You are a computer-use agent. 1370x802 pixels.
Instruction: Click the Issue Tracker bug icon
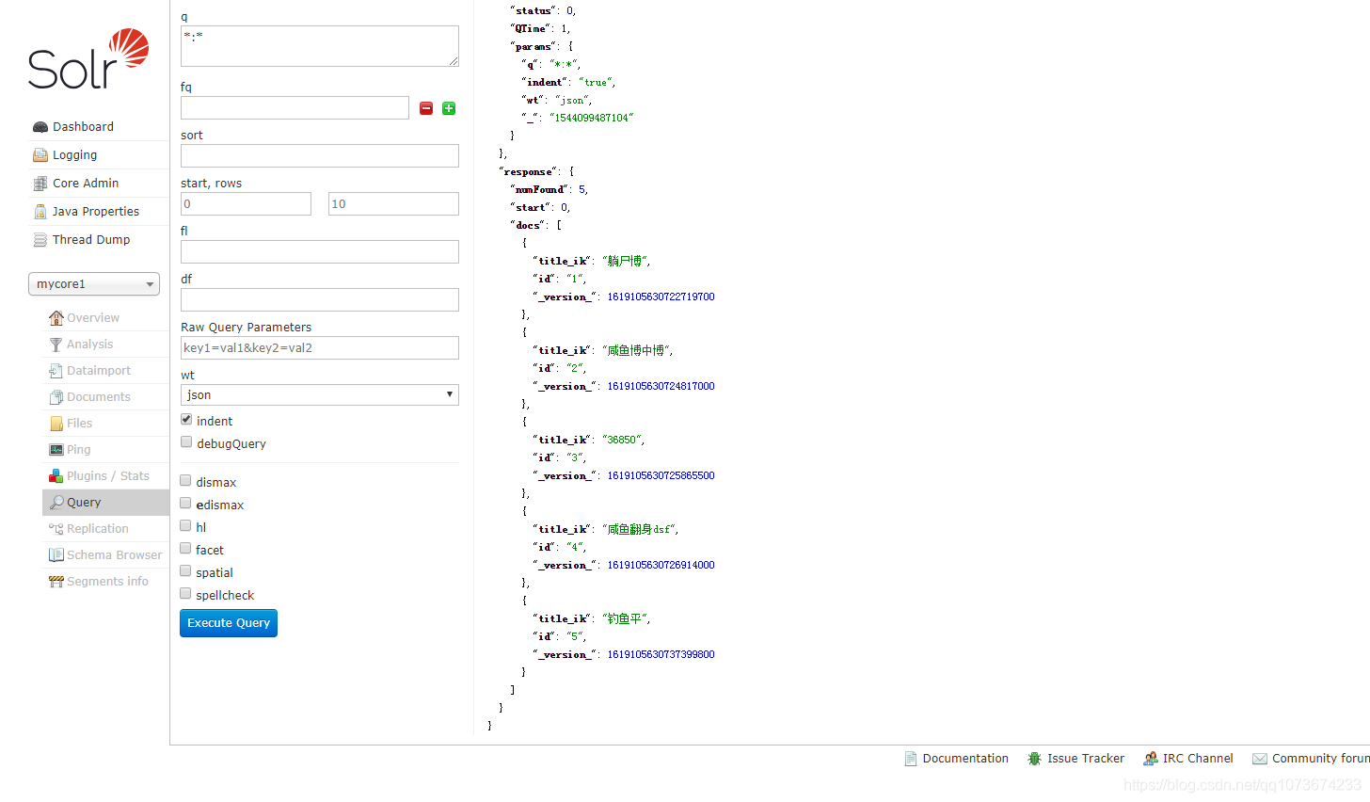pos(1035,759)
